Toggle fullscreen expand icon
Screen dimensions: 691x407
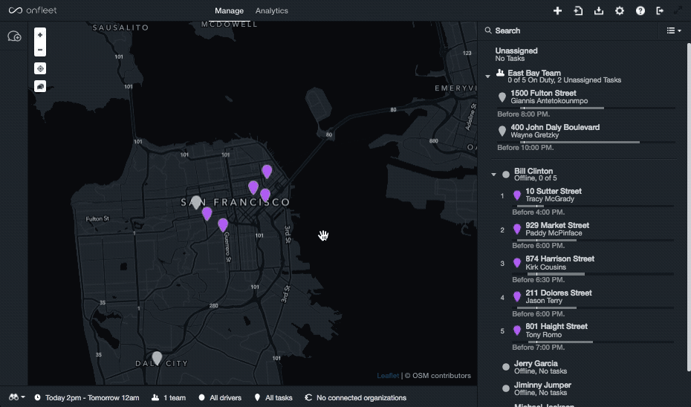(678, 10)
